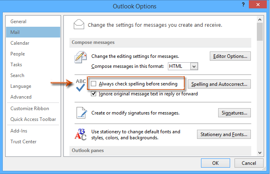
Task: Click the stationery ABC fonts icon
Action: tap(81, 134)
